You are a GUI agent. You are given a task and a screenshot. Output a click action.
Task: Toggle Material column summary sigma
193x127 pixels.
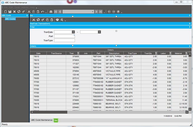click(186, 53)
